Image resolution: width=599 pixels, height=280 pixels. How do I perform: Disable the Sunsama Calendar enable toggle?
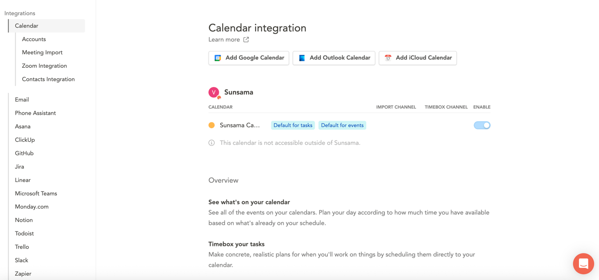click(482, 125)
